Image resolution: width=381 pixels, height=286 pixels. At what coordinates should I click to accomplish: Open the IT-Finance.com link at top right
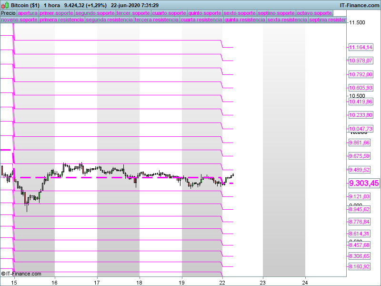[360, 5]
